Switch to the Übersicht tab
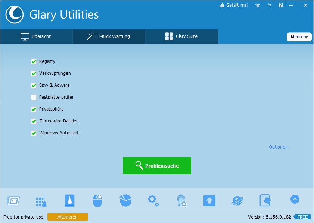314x223 pixels. click(36, 36)
